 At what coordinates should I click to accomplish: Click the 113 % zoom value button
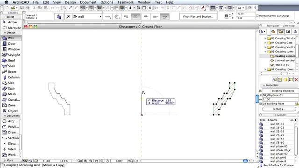pos(64,161)
